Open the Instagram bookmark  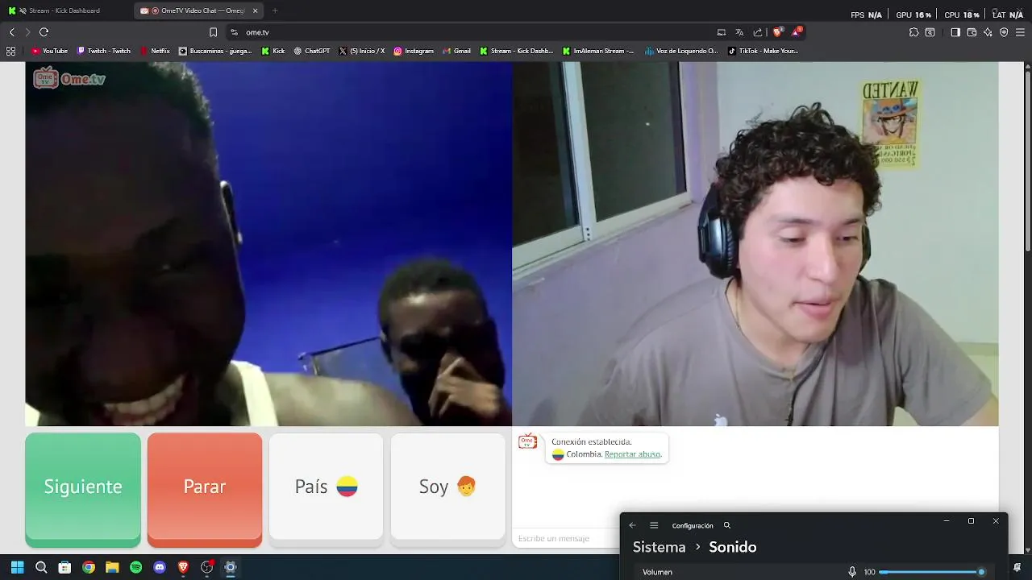click(414, 51)
